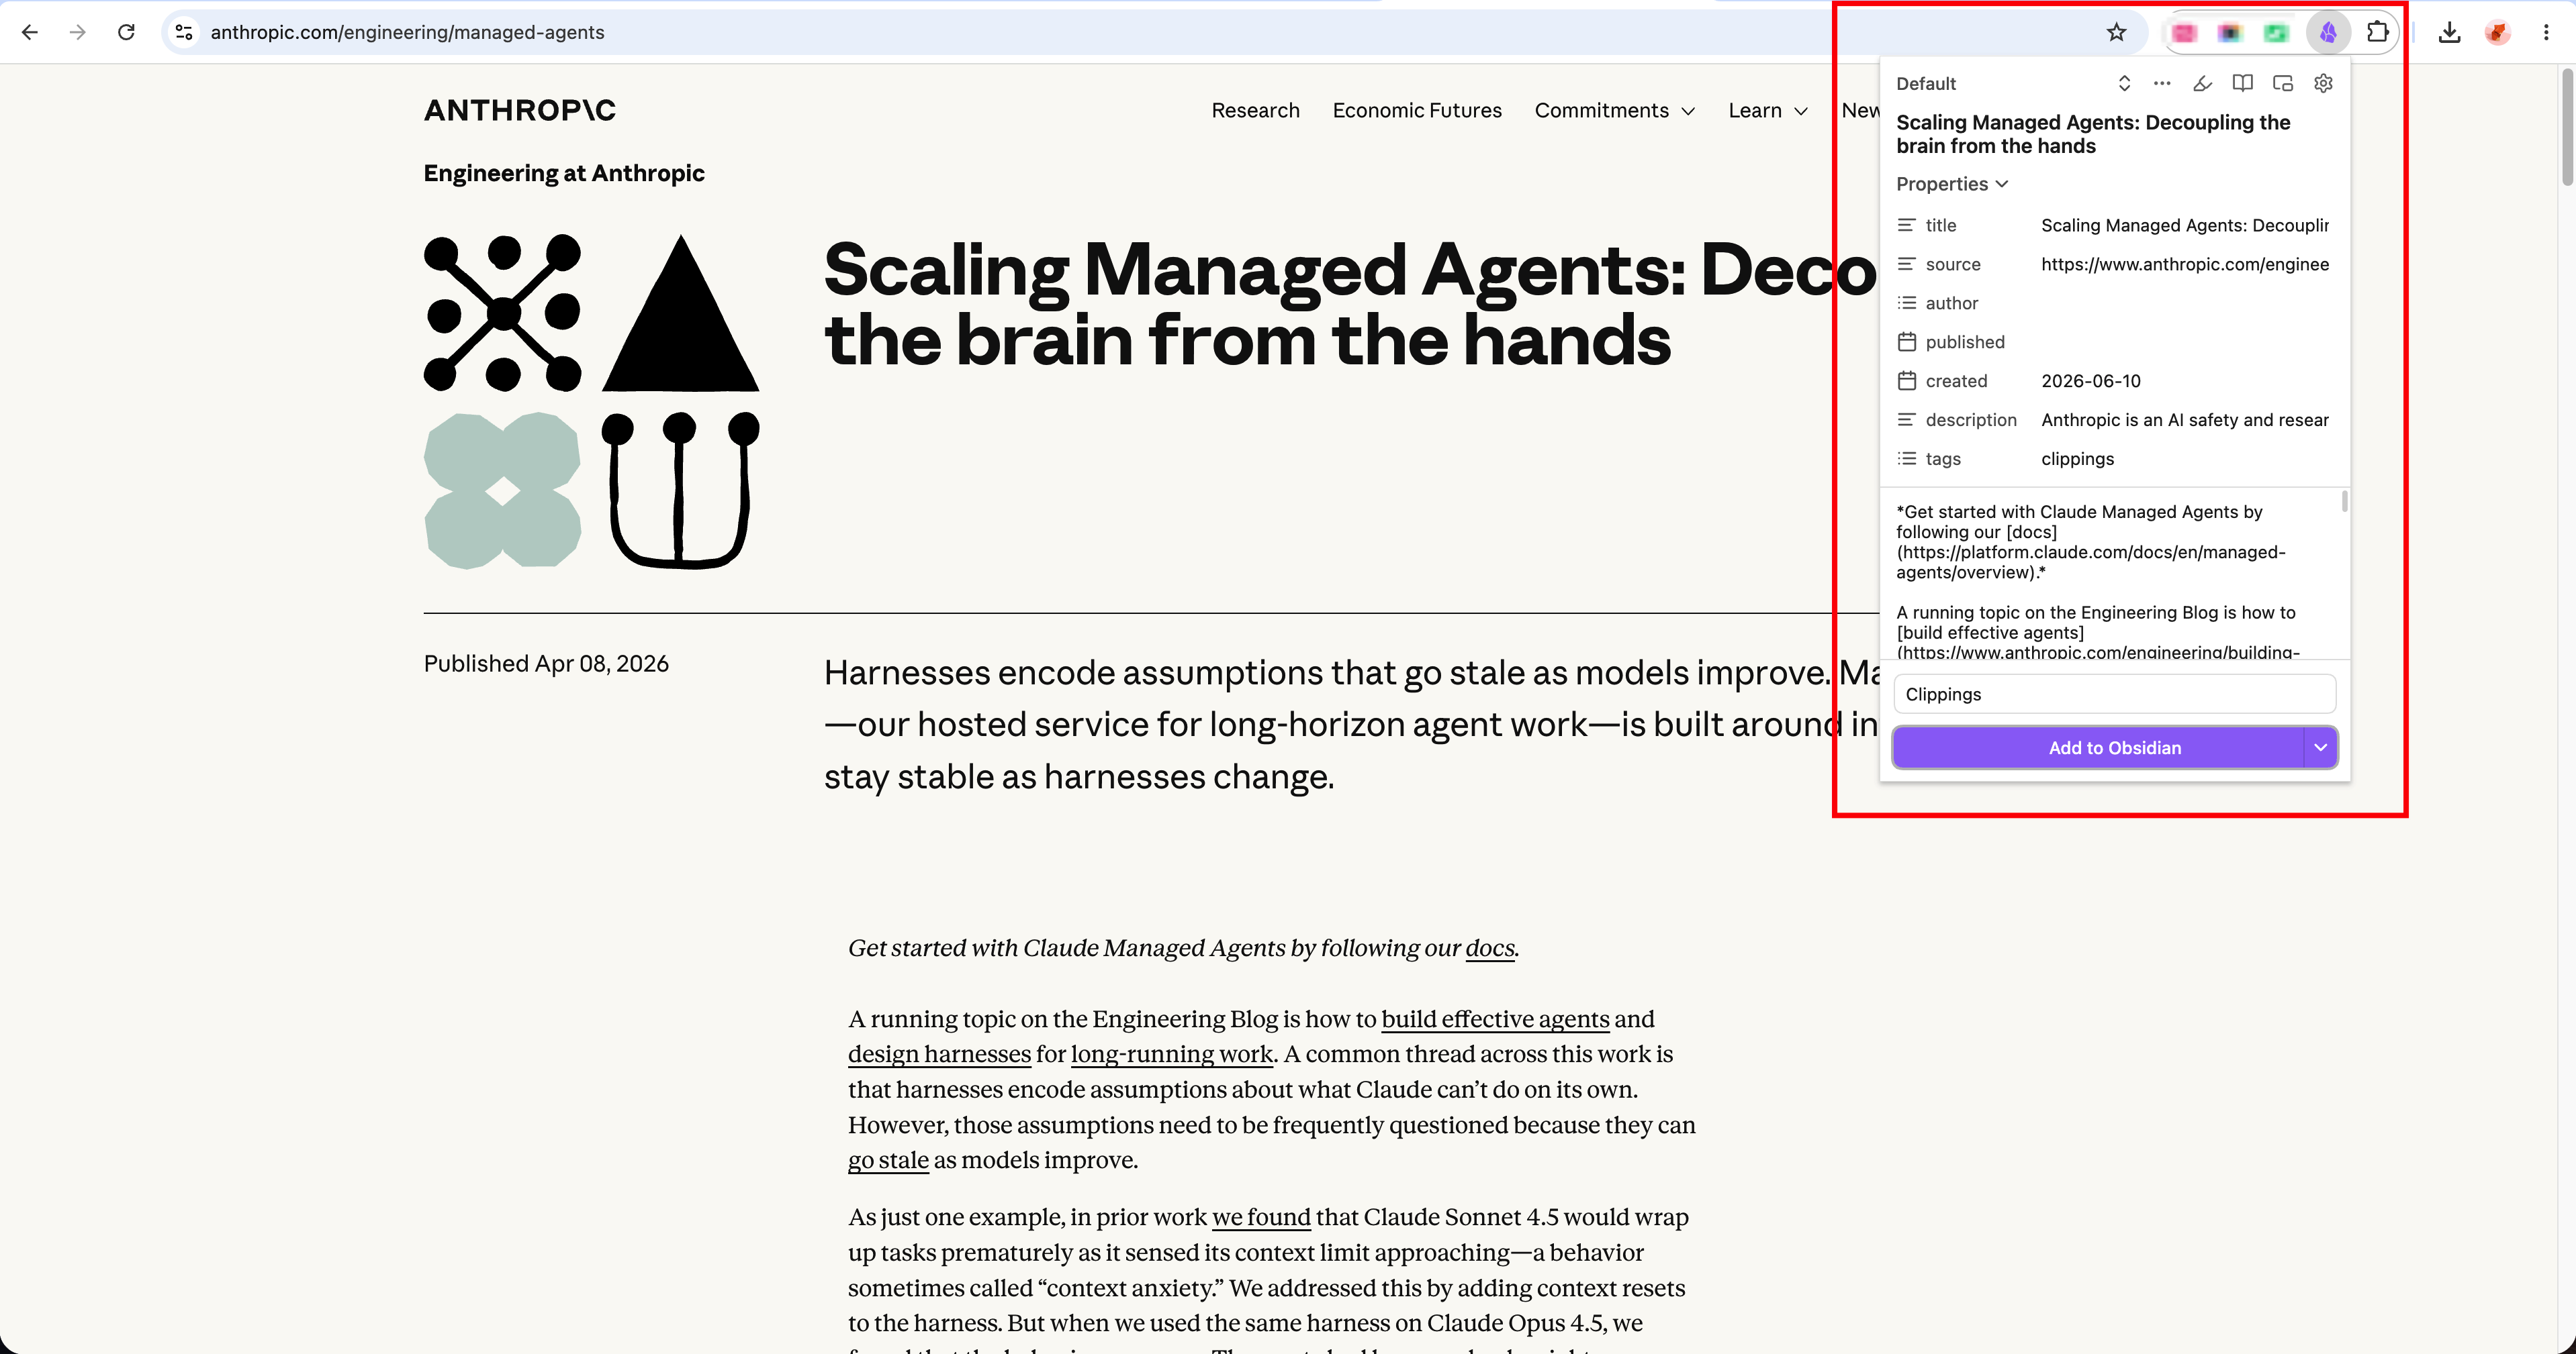This screenshot has width=2576, height=1354.
Task: Open the Chrome three-dot menu
Action: 2546,32
